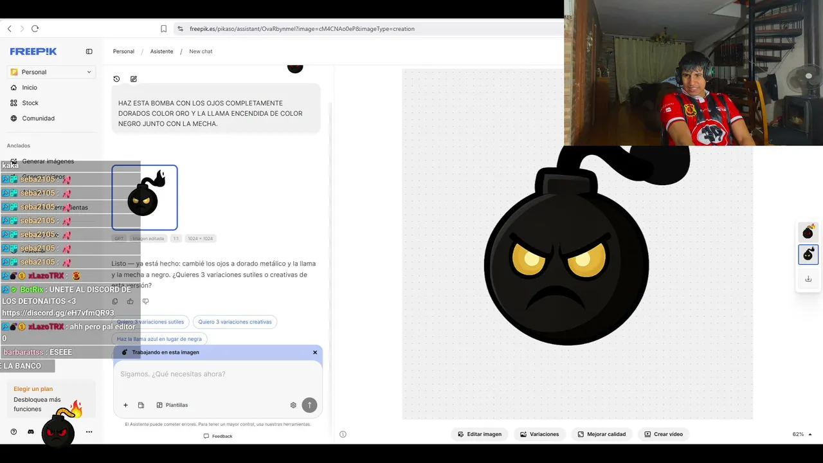Open the three-dots more menu in sidebar

(89, 432)
